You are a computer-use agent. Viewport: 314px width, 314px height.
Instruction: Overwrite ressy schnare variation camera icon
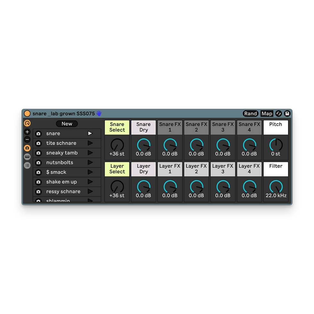38,192
